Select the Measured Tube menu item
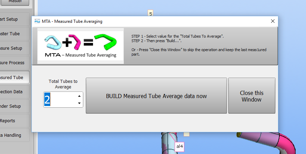This screenshot has width=306, height=154. (15, 77)
